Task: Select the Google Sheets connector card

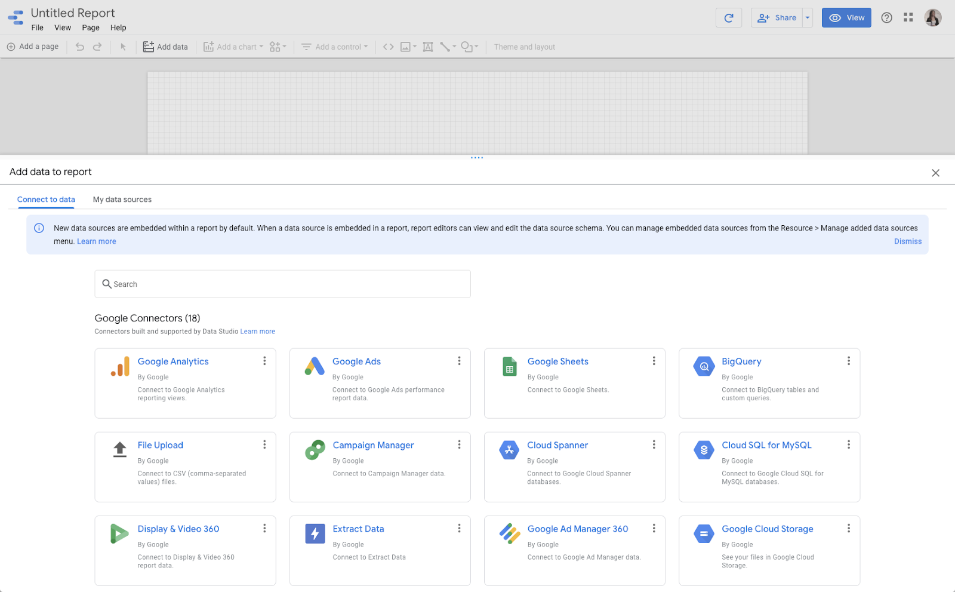Action: (574, 383)
